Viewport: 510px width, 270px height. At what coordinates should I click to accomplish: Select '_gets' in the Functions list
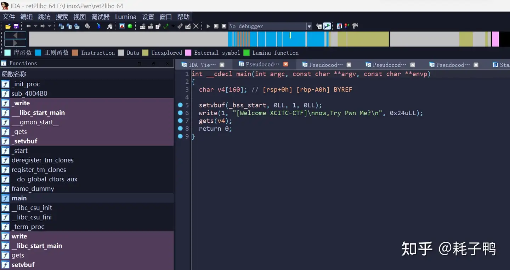[87, 131]
